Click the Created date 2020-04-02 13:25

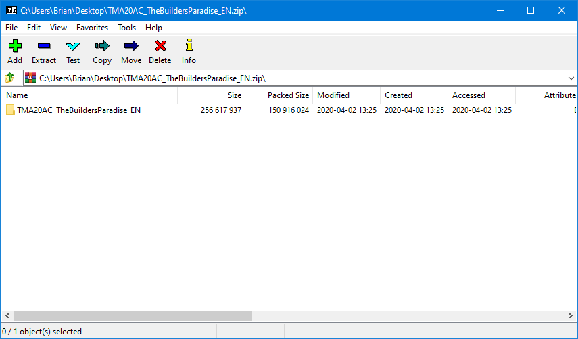tap(414, 110)
